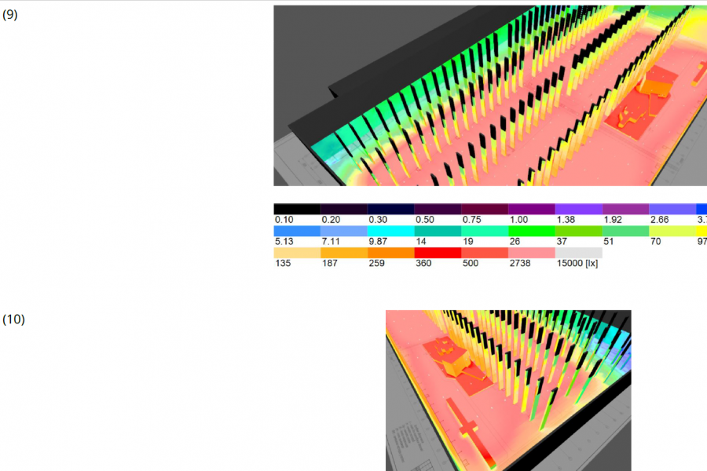Select the "1.92" legend value
Viewport: 707px width, 471px height.
point(613,220)
